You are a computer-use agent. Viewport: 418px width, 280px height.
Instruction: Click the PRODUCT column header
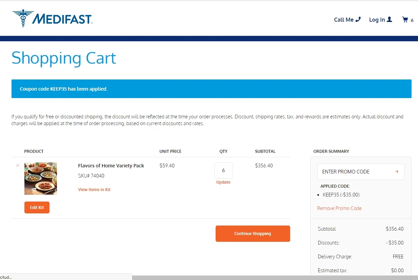point(34,151)
